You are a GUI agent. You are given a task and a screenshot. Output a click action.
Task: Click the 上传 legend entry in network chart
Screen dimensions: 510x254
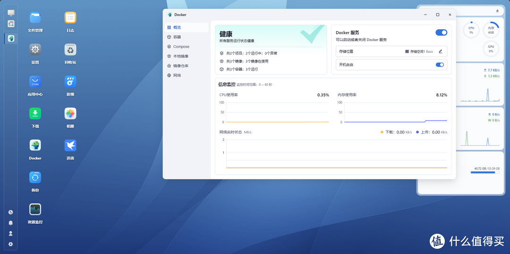(432, 132)
